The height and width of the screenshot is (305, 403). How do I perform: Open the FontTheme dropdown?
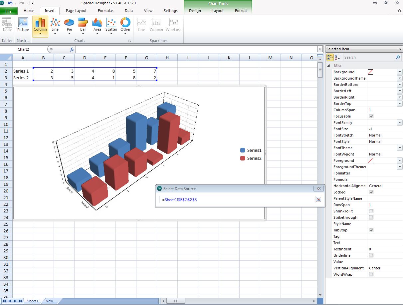click(x=399, y=148)
